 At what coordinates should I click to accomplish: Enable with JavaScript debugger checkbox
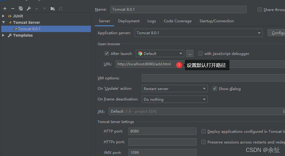tap(200, 53)
